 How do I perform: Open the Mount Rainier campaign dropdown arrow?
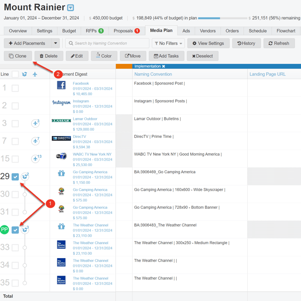tap(70, 8)
